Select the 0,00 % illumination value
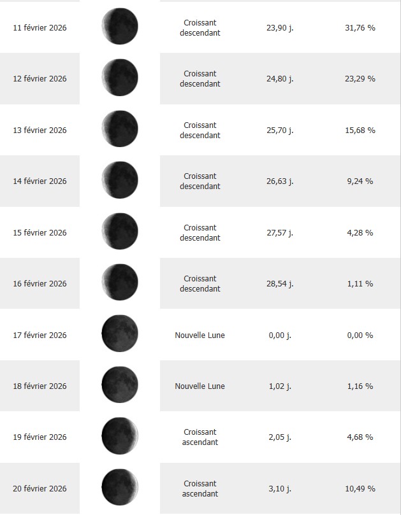The image size is (401, 515). pyautogui.click(x=360, y=335)
